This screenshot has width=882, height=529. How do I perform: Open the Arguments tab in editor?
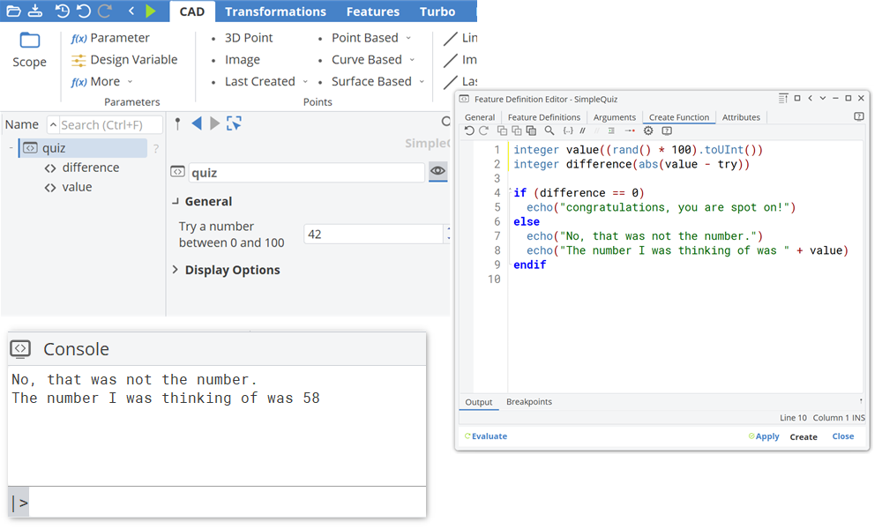pos(615,117)
